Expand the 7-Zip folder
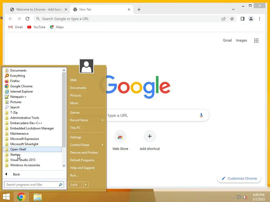The image size is (270, 202). 32,113
